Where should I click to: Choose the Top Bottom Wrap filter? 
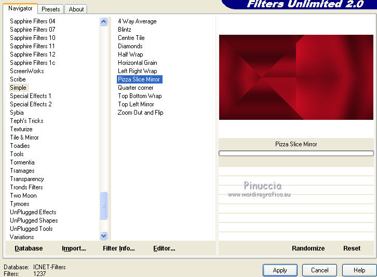pos(140,96)
